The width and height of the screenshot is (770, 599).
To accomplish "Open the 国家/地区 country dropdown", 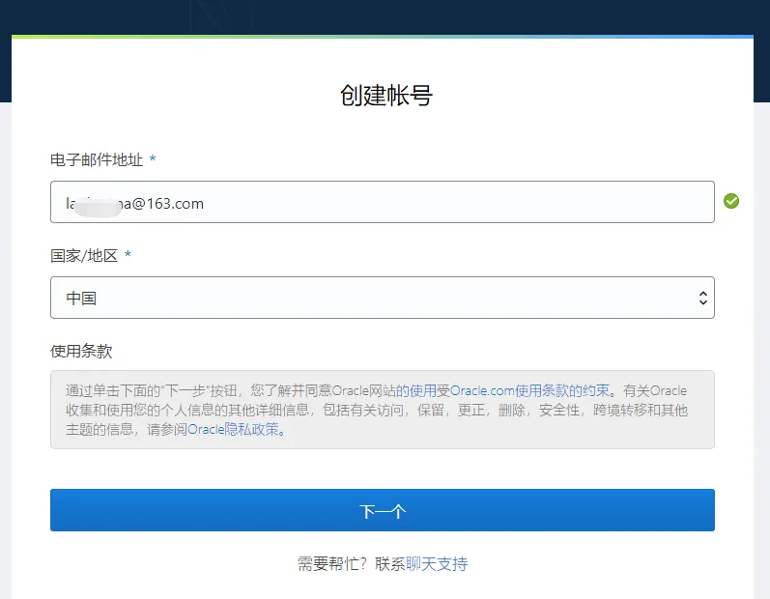I will point(382,299).
